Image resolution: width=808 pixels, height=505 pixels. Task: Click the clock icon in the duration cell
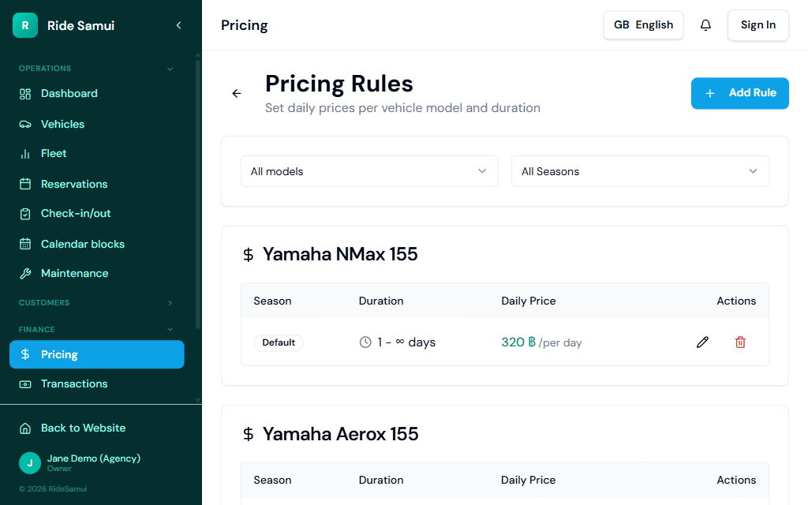tap(365, 342)
